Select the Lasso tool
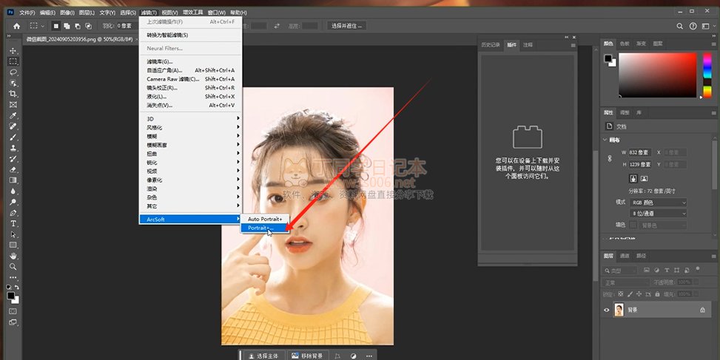 click(x=13, y=72)
